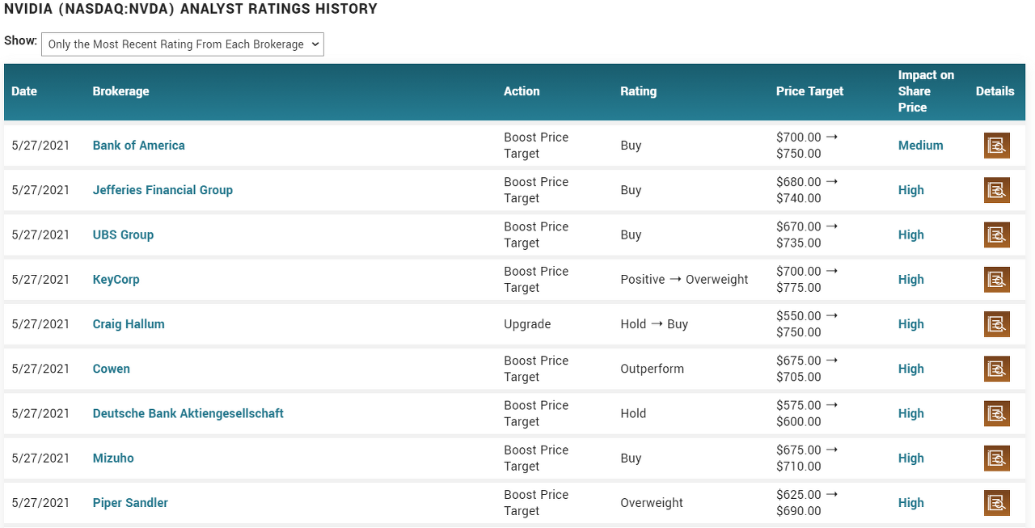Viewport: 1035px width, 528px height.
Task: Click High impact link in Jefferies row
Action: tap(911, 190)
